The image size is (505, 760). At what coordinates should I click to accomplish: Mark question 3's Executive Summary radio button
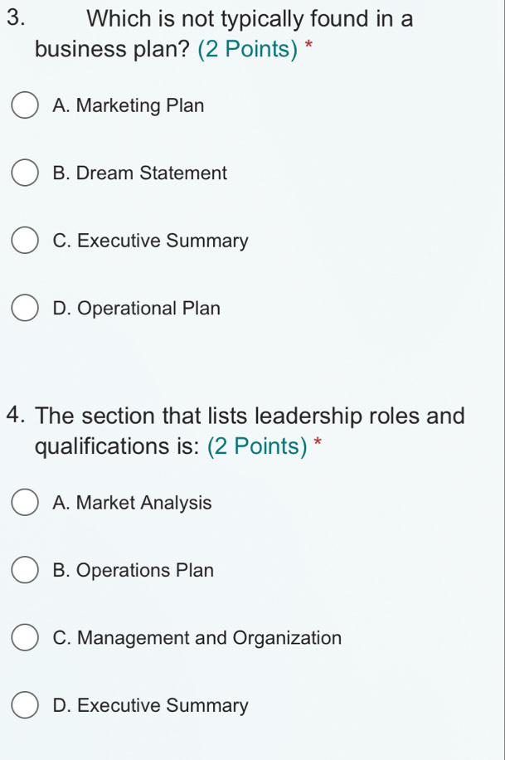click(x=26, y=241)
